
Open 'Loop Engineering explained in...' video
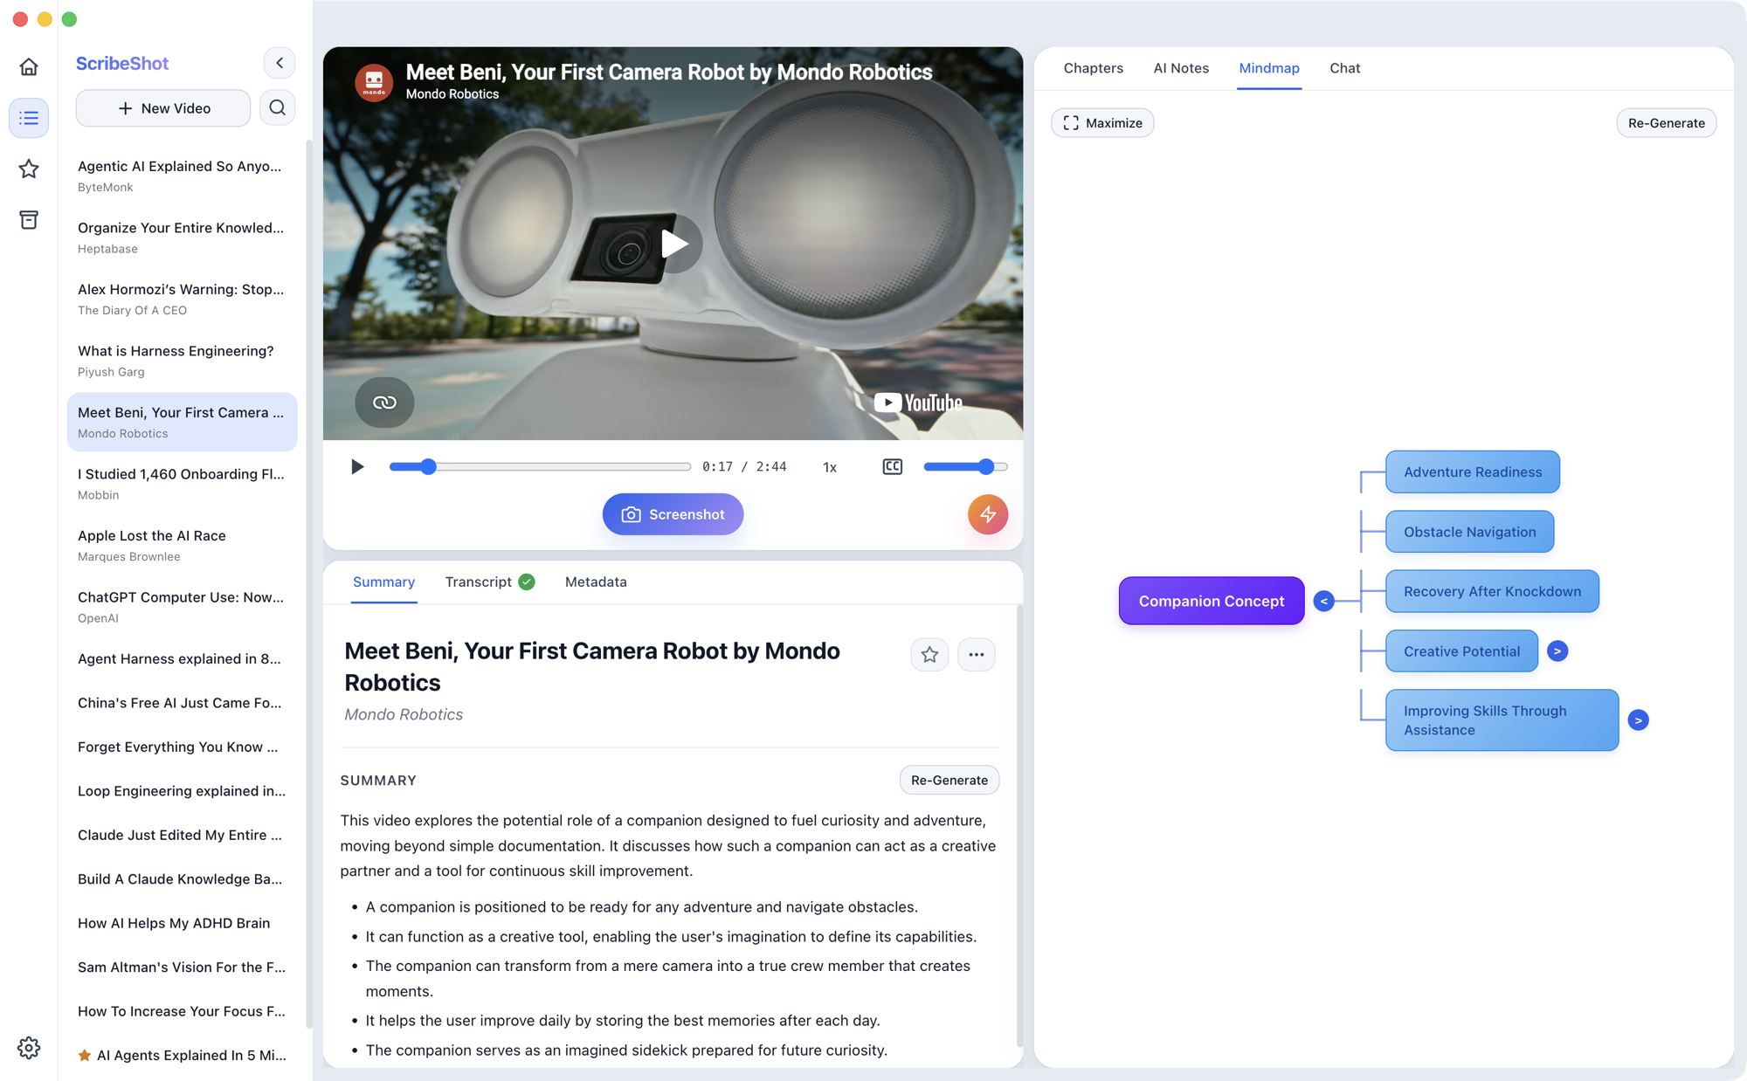pos(182,791)
